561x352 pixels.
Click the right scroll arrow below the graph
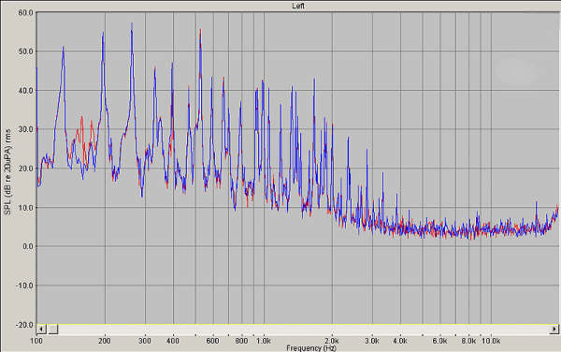554,330
